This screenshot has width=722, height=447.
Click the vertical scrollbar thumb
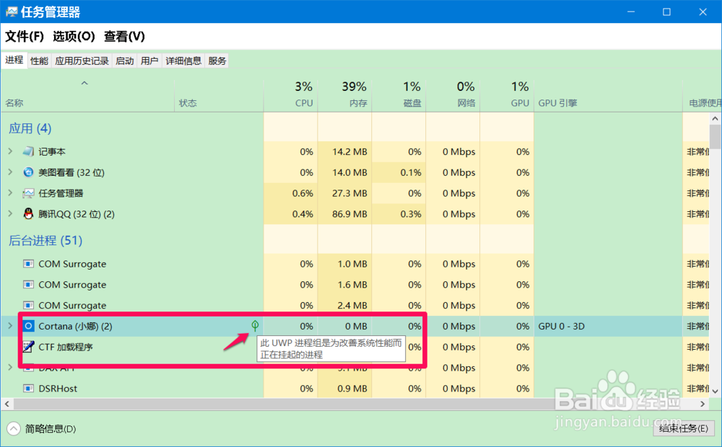tap(715, 136)
